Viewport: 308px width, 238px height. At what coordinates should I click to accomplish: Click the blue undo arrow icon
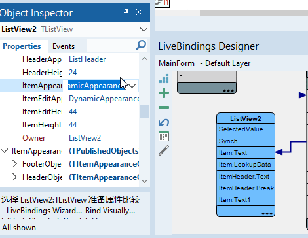tap(164, 122)
